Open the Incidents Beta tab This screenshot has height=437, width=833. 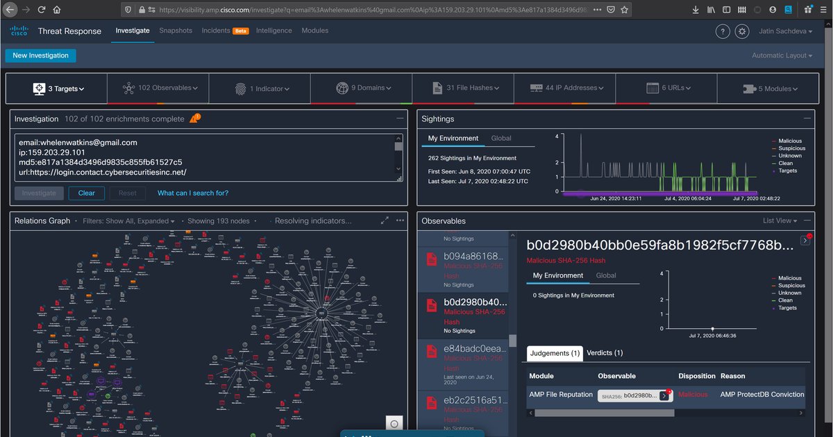coord(225,31)
